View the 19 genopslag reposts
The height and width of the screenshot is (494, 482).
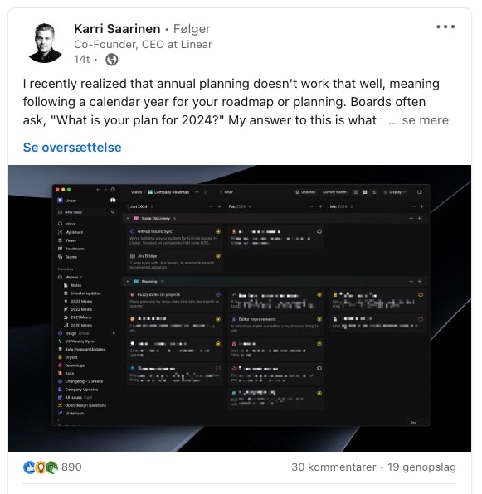coord(421,467)
